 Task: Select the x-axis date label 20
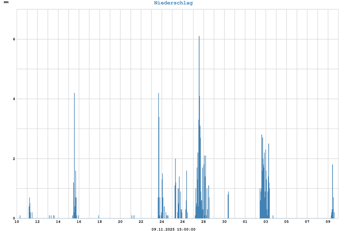120,222
